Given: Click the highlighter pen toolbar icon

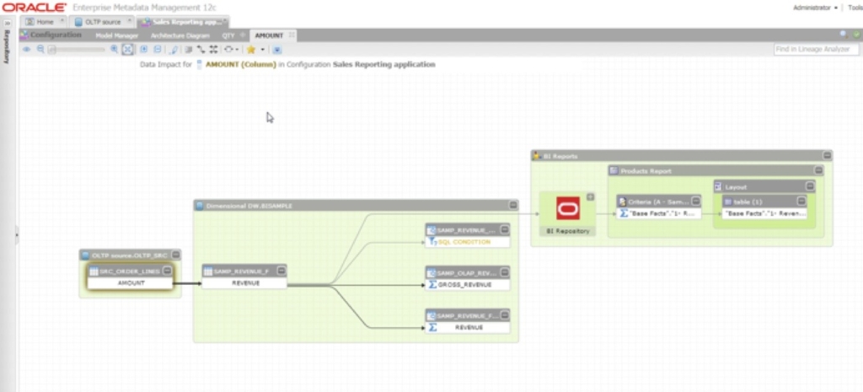Looking at the screenshot, I should click(174, 50).
